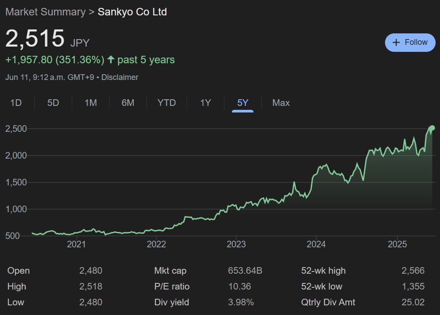The image size is (440, 315).
Task: Click the Low label in stats
Action: tap(16, 302)
